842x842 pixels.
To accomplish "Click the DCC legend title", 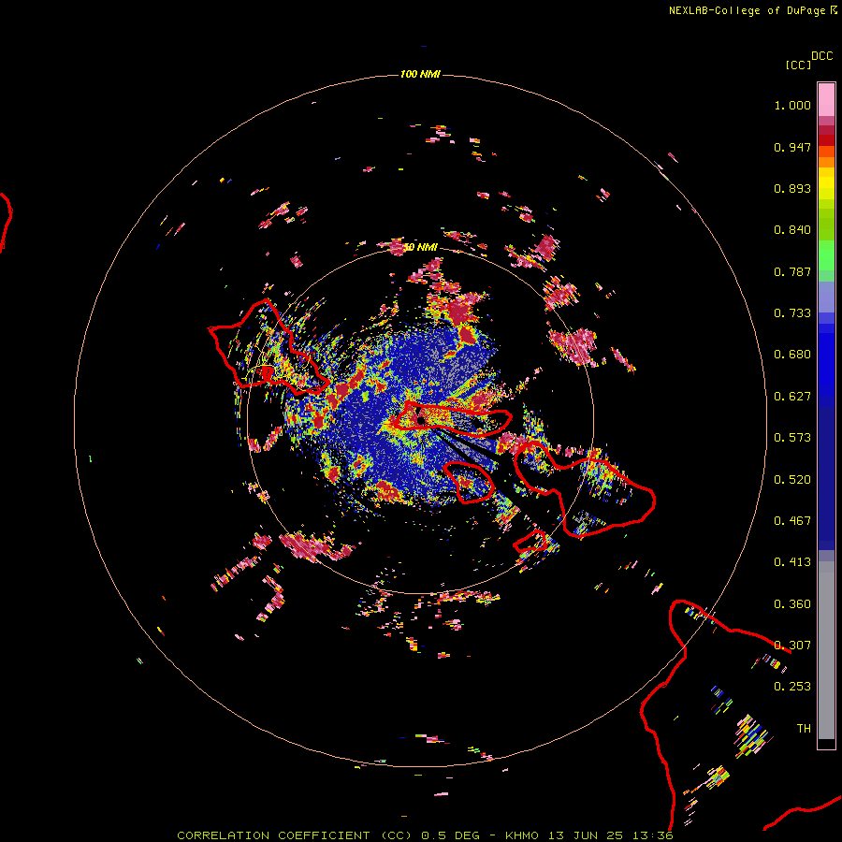I will point(822,56).
